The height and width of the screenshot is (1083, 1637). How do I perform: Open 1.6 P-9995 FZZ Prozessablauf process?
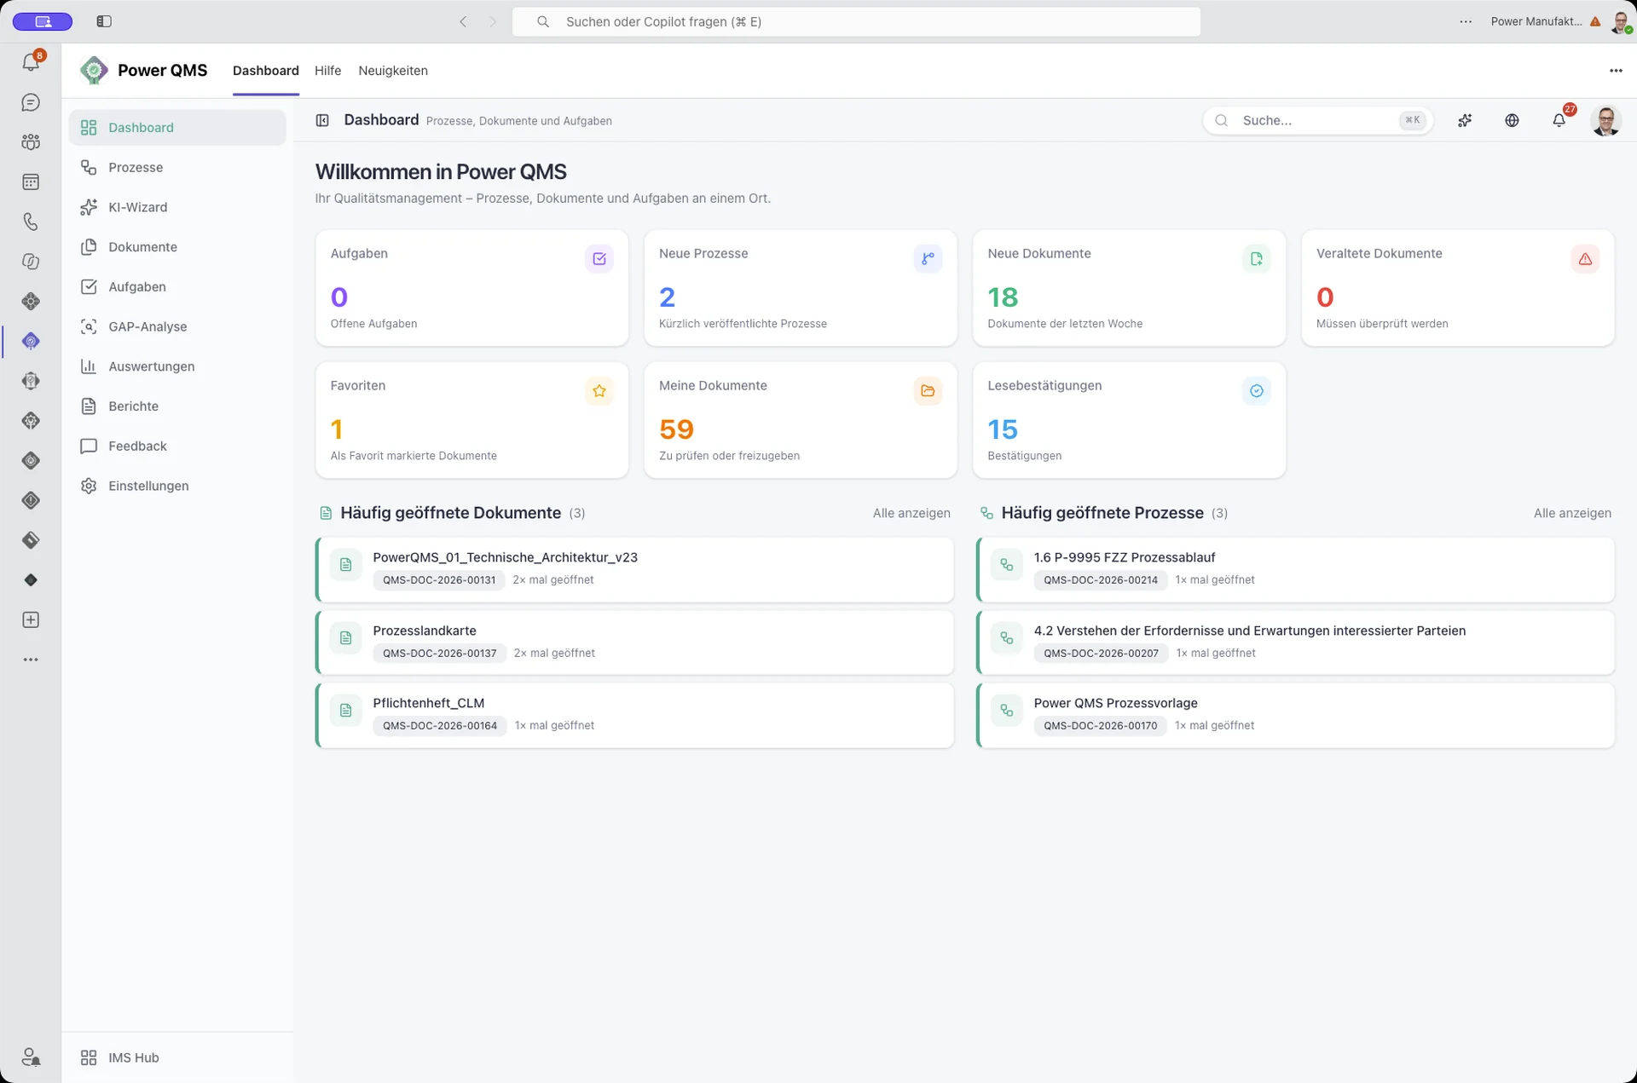(1295, 569)
